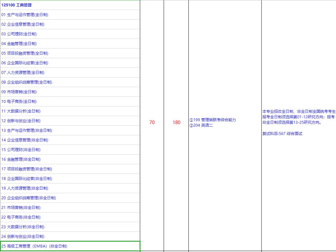The image size is (336, 252).
Task: Select the 02 企业信息管理(全日制) row
Action: tap(70, 24)
